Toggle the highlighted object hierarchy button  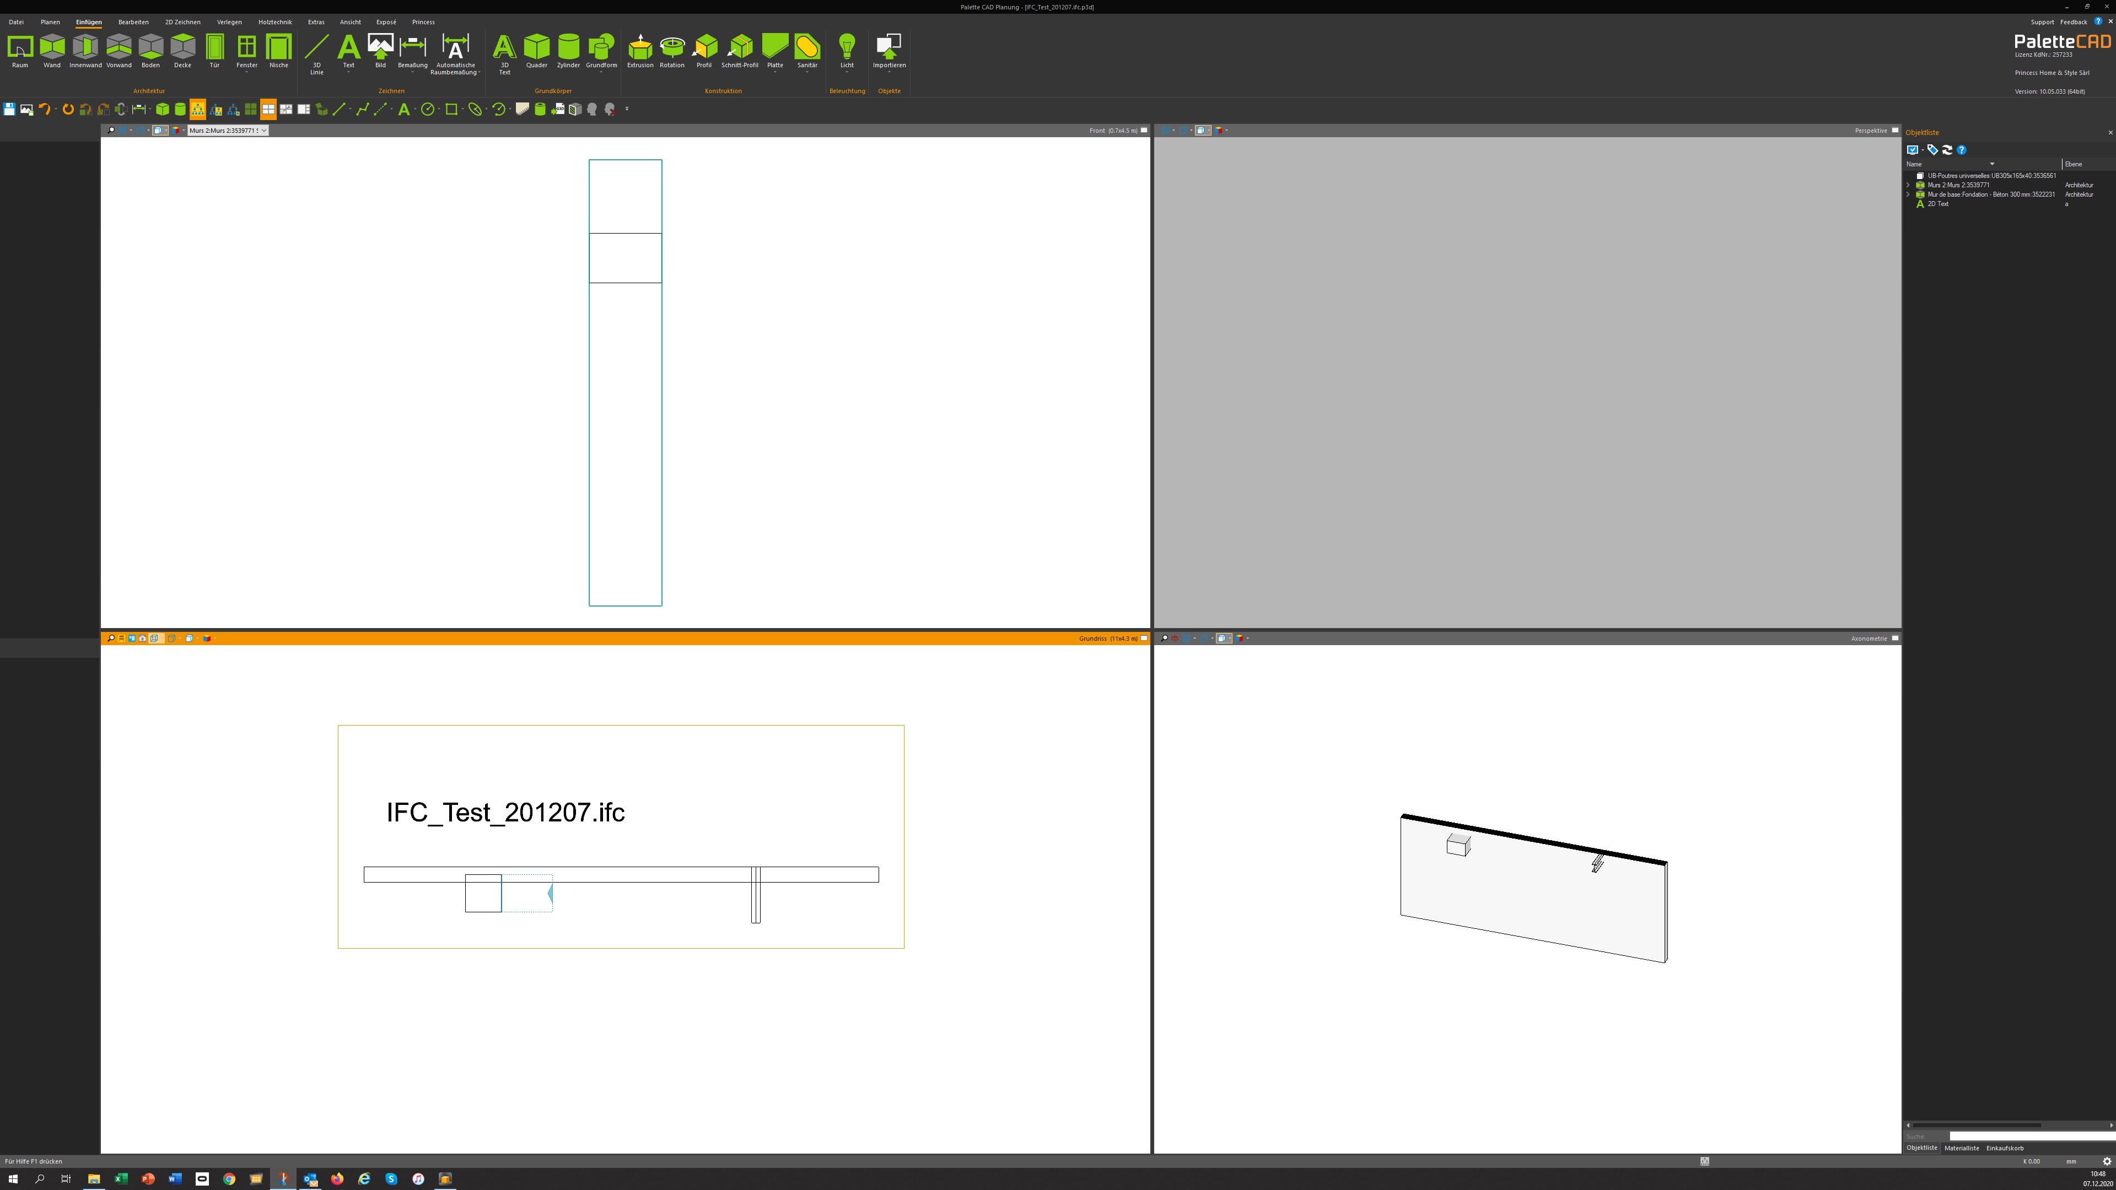click(x=198, y=109)
